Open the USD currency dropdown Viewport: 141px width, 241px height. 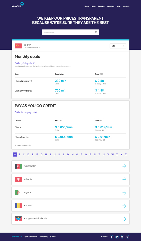point(118,46)
